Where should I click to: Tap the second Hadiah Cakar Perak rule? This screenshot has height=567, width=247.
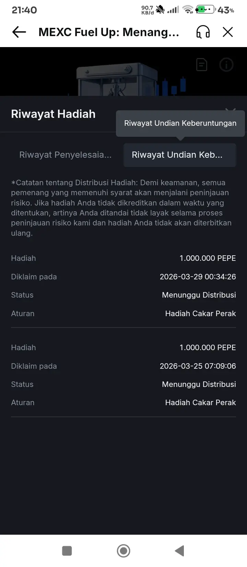click(x=200, y=402)
